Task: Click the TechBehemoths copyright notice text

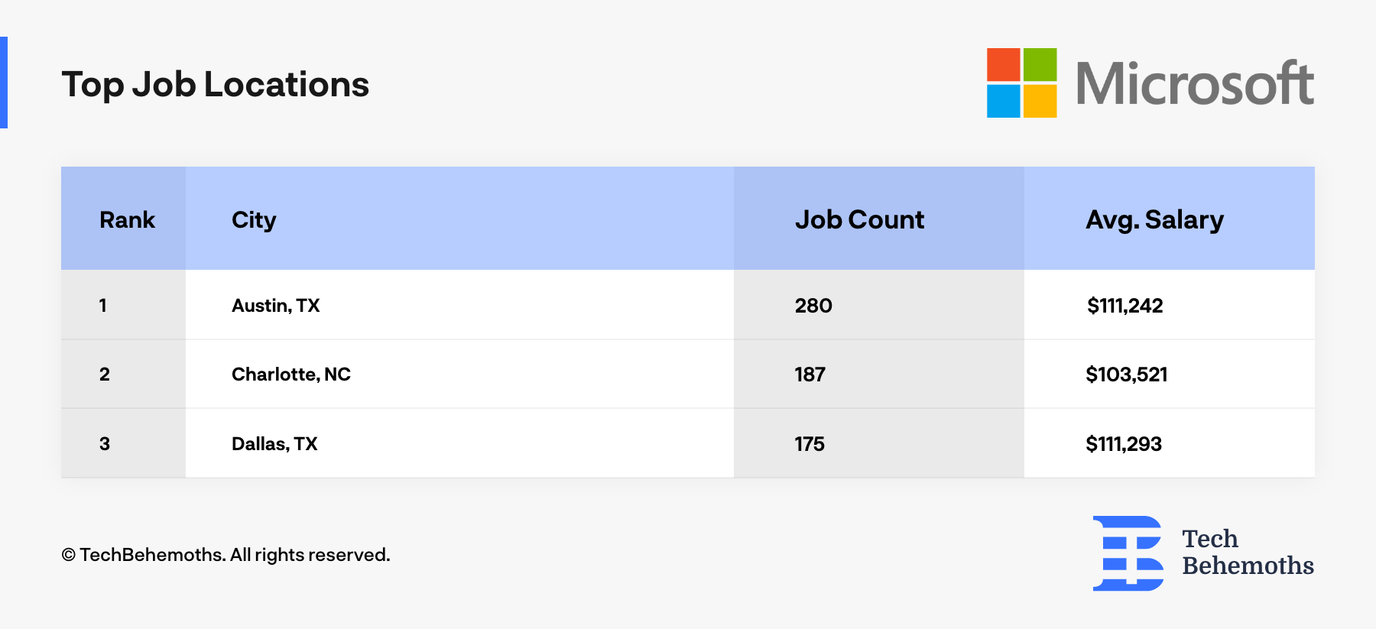Action: point(226,555)
